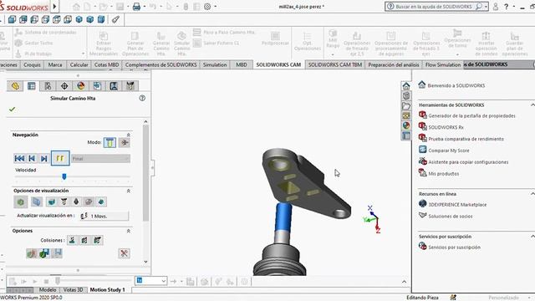The image size is (535, 301).
Task: Collapse Recursos en línea section
Action: click(x=532, y=193)
